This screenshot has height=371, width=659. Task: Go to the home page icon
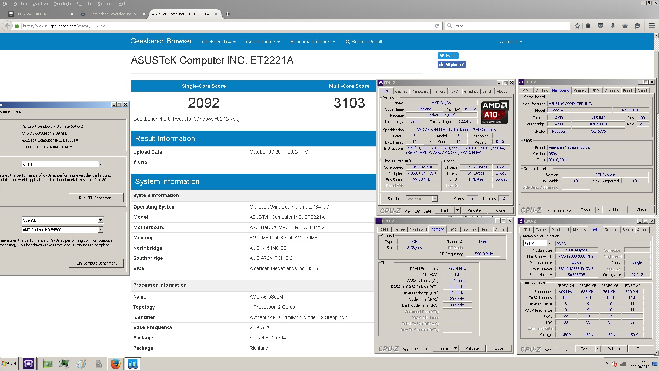point(625,26)
